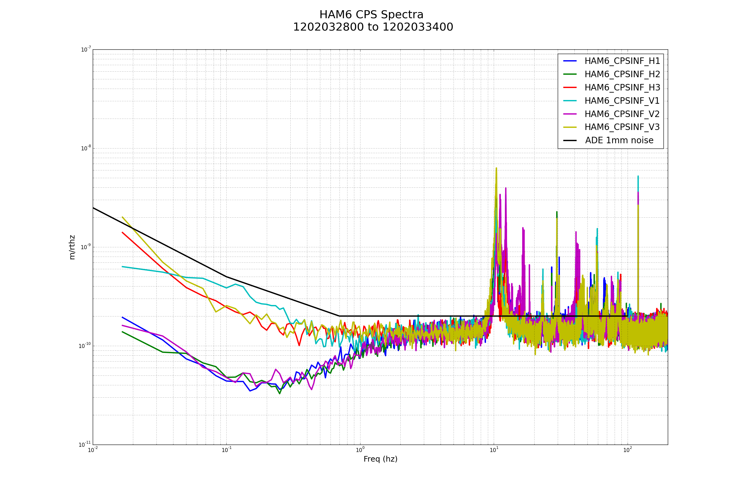Click the HAM6_CPSINF_V3 legend text
This screenshot has height=494, width=742.
(x=622, y=127)
